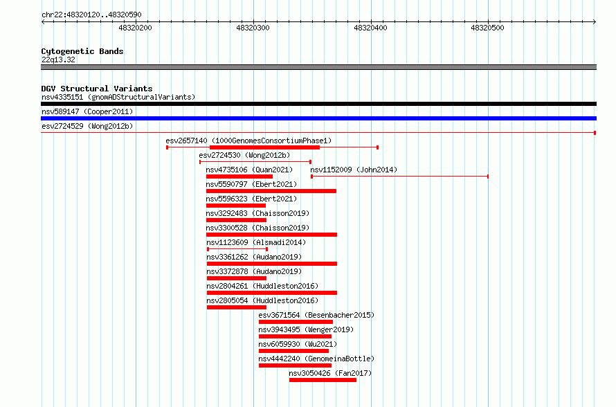Click nsv4442240 (GenomeinaBottle) label

click(x=316, y=359)
